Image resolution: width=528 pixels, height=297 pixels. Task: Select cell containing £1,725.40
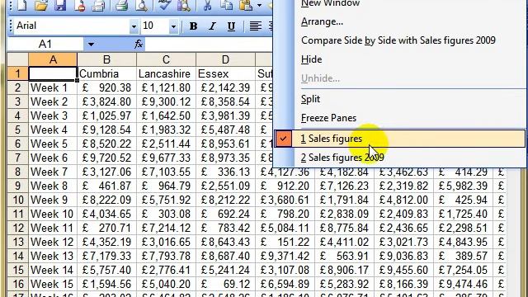462,214
